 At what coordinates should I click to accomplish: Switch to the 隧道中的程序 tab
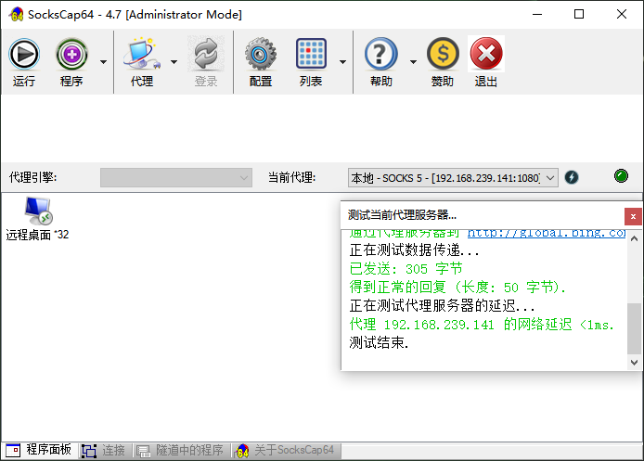pyautogui.click(x=180, y=450)
